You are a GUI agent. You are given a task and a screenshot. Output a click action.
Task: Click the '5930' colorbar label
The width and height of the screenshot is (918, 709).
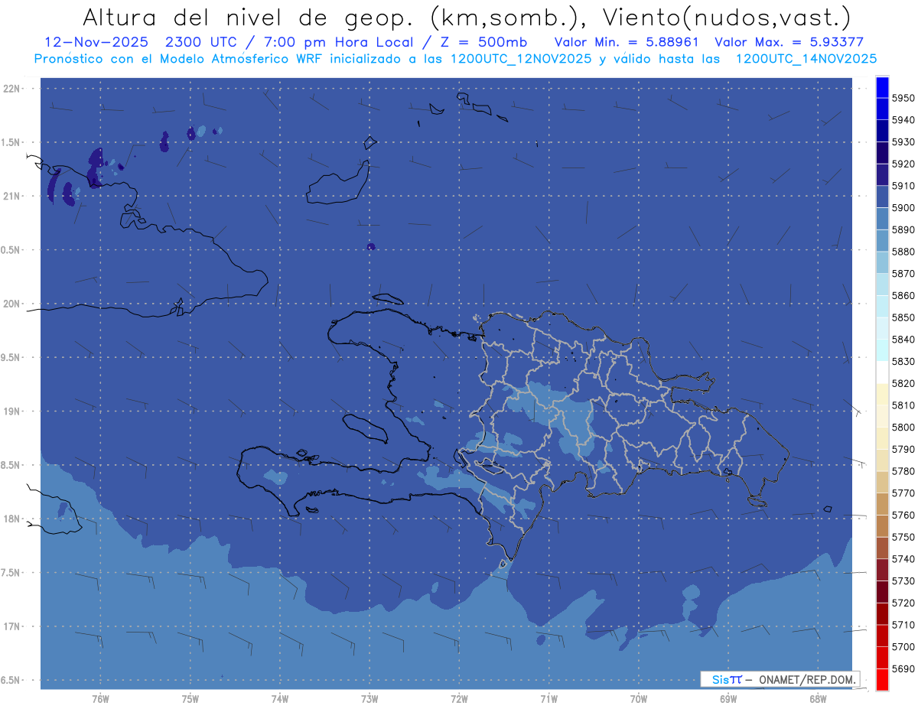pyautogui.click(x=903, y=142)
